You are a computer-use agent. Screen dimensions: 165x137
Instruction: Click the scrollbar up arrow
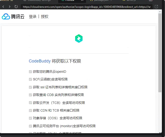point(160,12)
